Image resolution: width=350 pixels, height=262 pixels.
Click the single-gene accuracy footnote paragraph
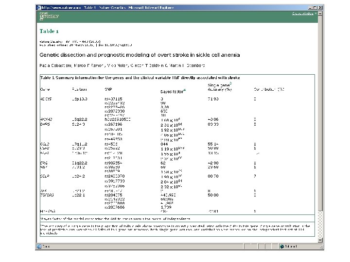pyautogui.click(x=175, y=229)
